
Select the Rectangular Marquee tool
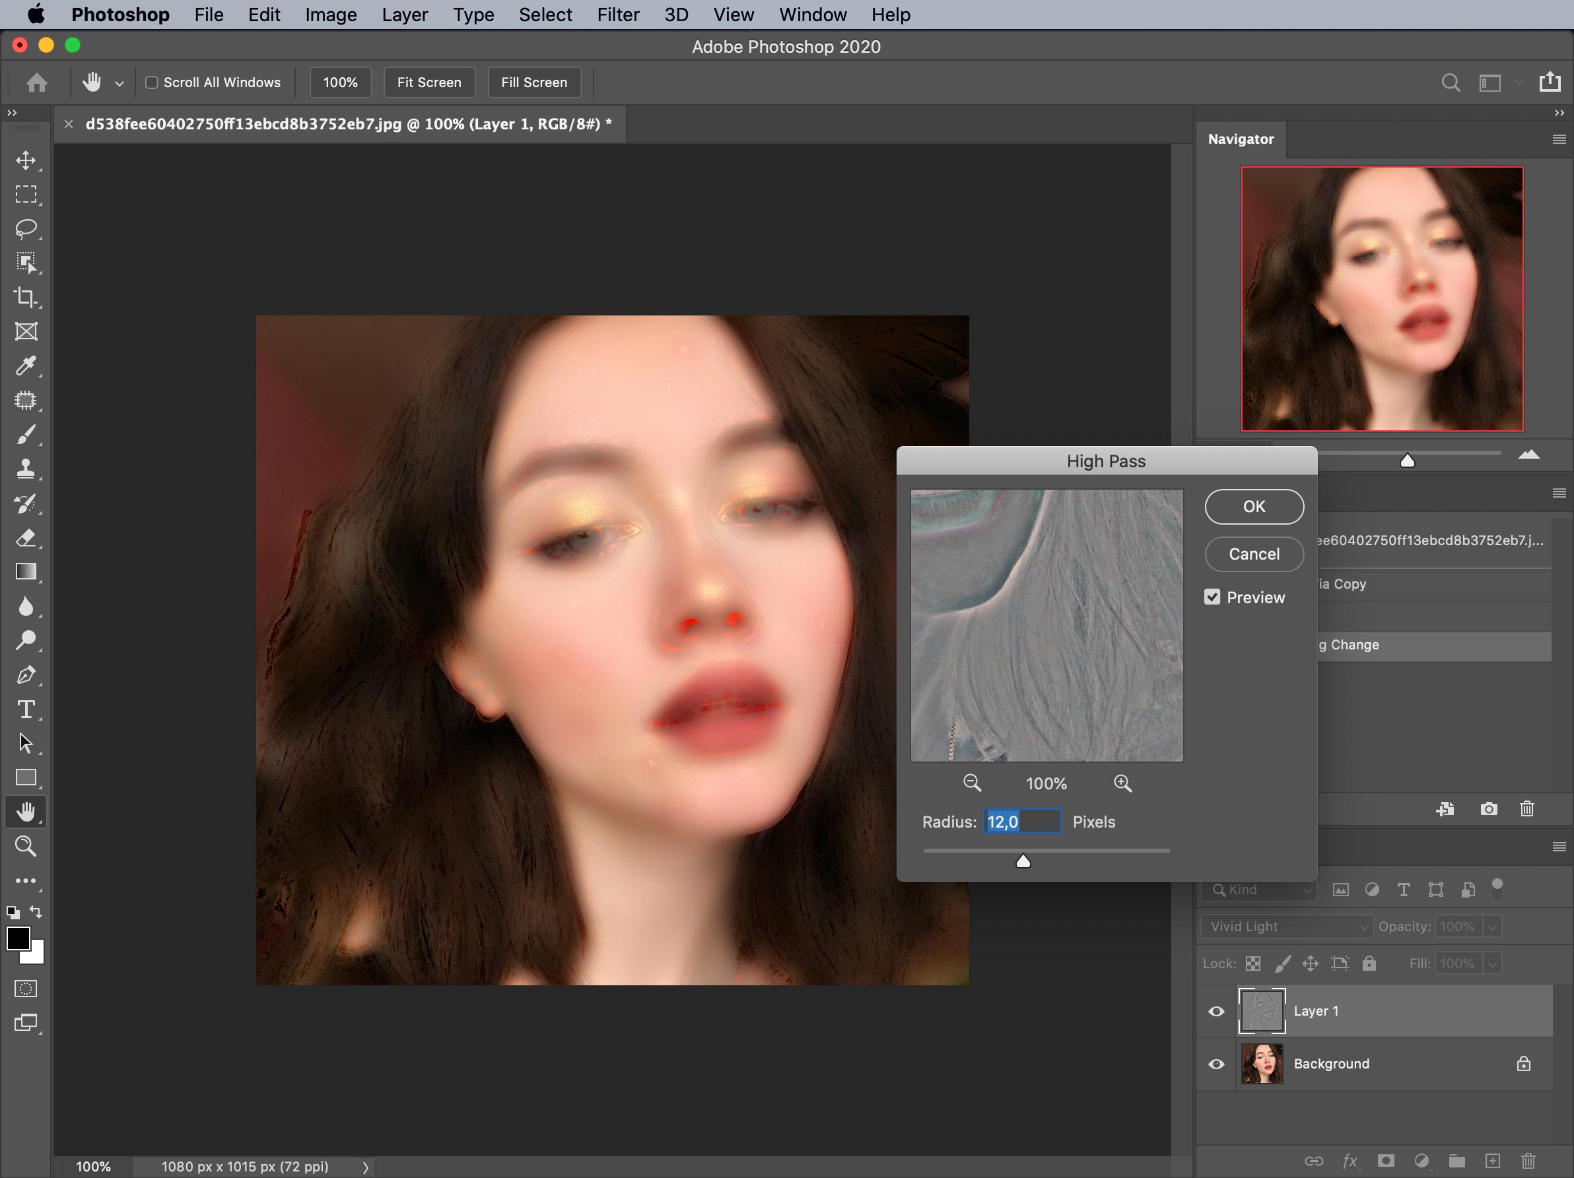pos(26,194)
